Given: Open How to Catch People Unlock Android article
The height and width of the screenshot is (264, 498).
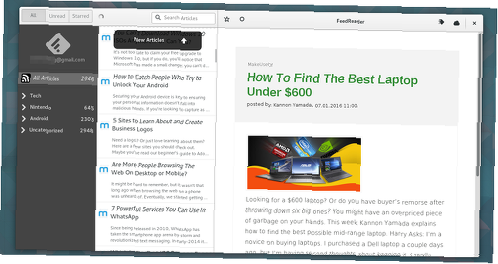Looking at the screenshot, I should (x=157, y=93).
